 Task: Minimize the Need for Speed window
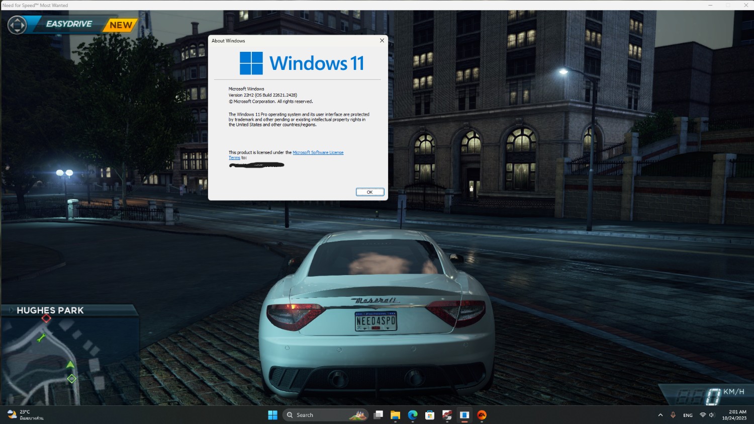[710, 5]
